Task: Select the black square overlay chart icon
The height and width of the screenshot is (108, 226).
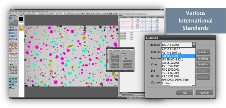Action: (x=10, y=87)
